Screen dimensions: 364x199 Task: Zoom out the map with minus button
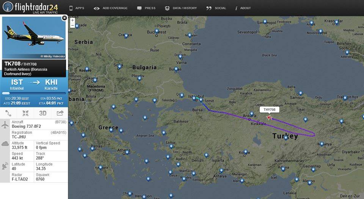(72, 26)
